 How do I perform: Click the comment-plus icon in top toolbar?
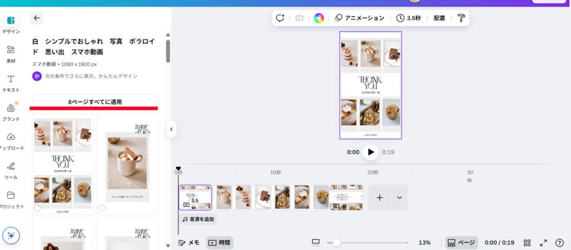click(x=280, y=18)
